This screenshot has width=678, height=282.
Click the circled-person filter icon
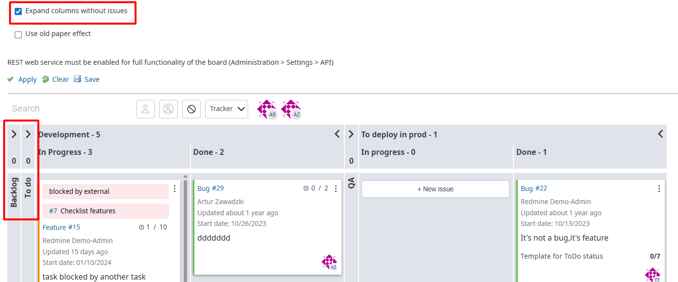pyautogui.click(x=169, y=109)
